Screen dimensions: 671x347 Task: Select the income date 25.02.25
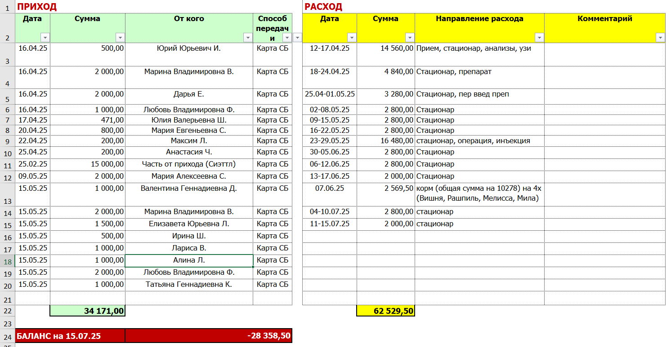pos(33,164)
